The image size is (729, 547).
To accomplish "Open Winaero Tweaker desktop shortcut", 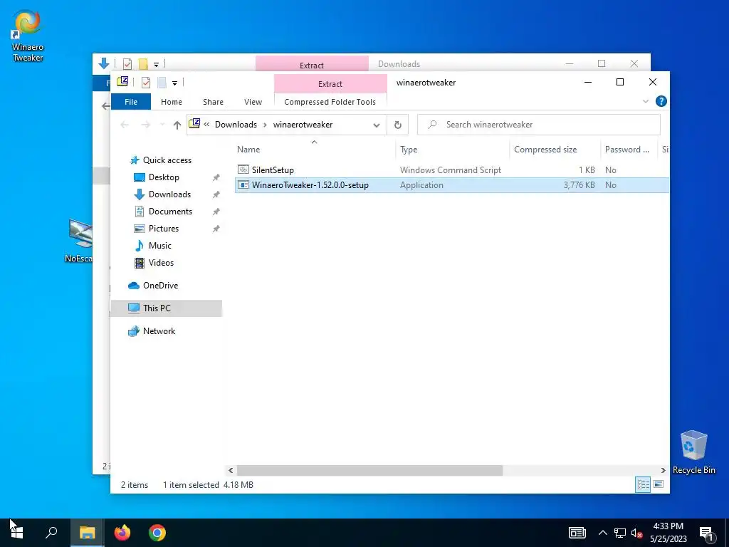I will tap(28, 36).
